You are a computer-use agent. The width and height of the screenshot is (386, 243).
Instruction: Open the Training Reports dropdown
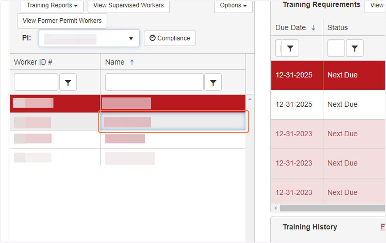click(x=52, y=6)
